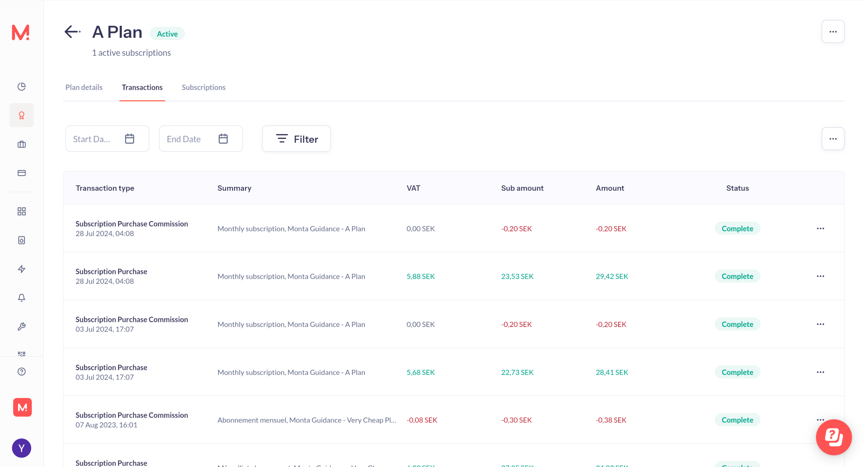
Task: Open the grid squares sidebar icon
Action: (22, 212)
